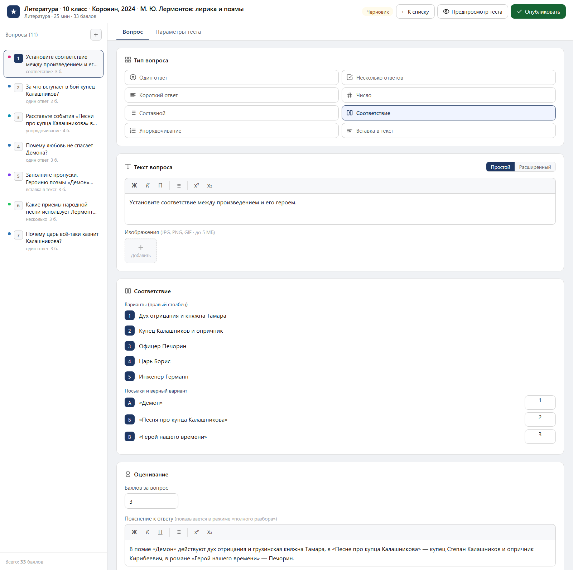Publish the test with Опубликовать button
The image size is (573, 570).
[x=538, y=11]
